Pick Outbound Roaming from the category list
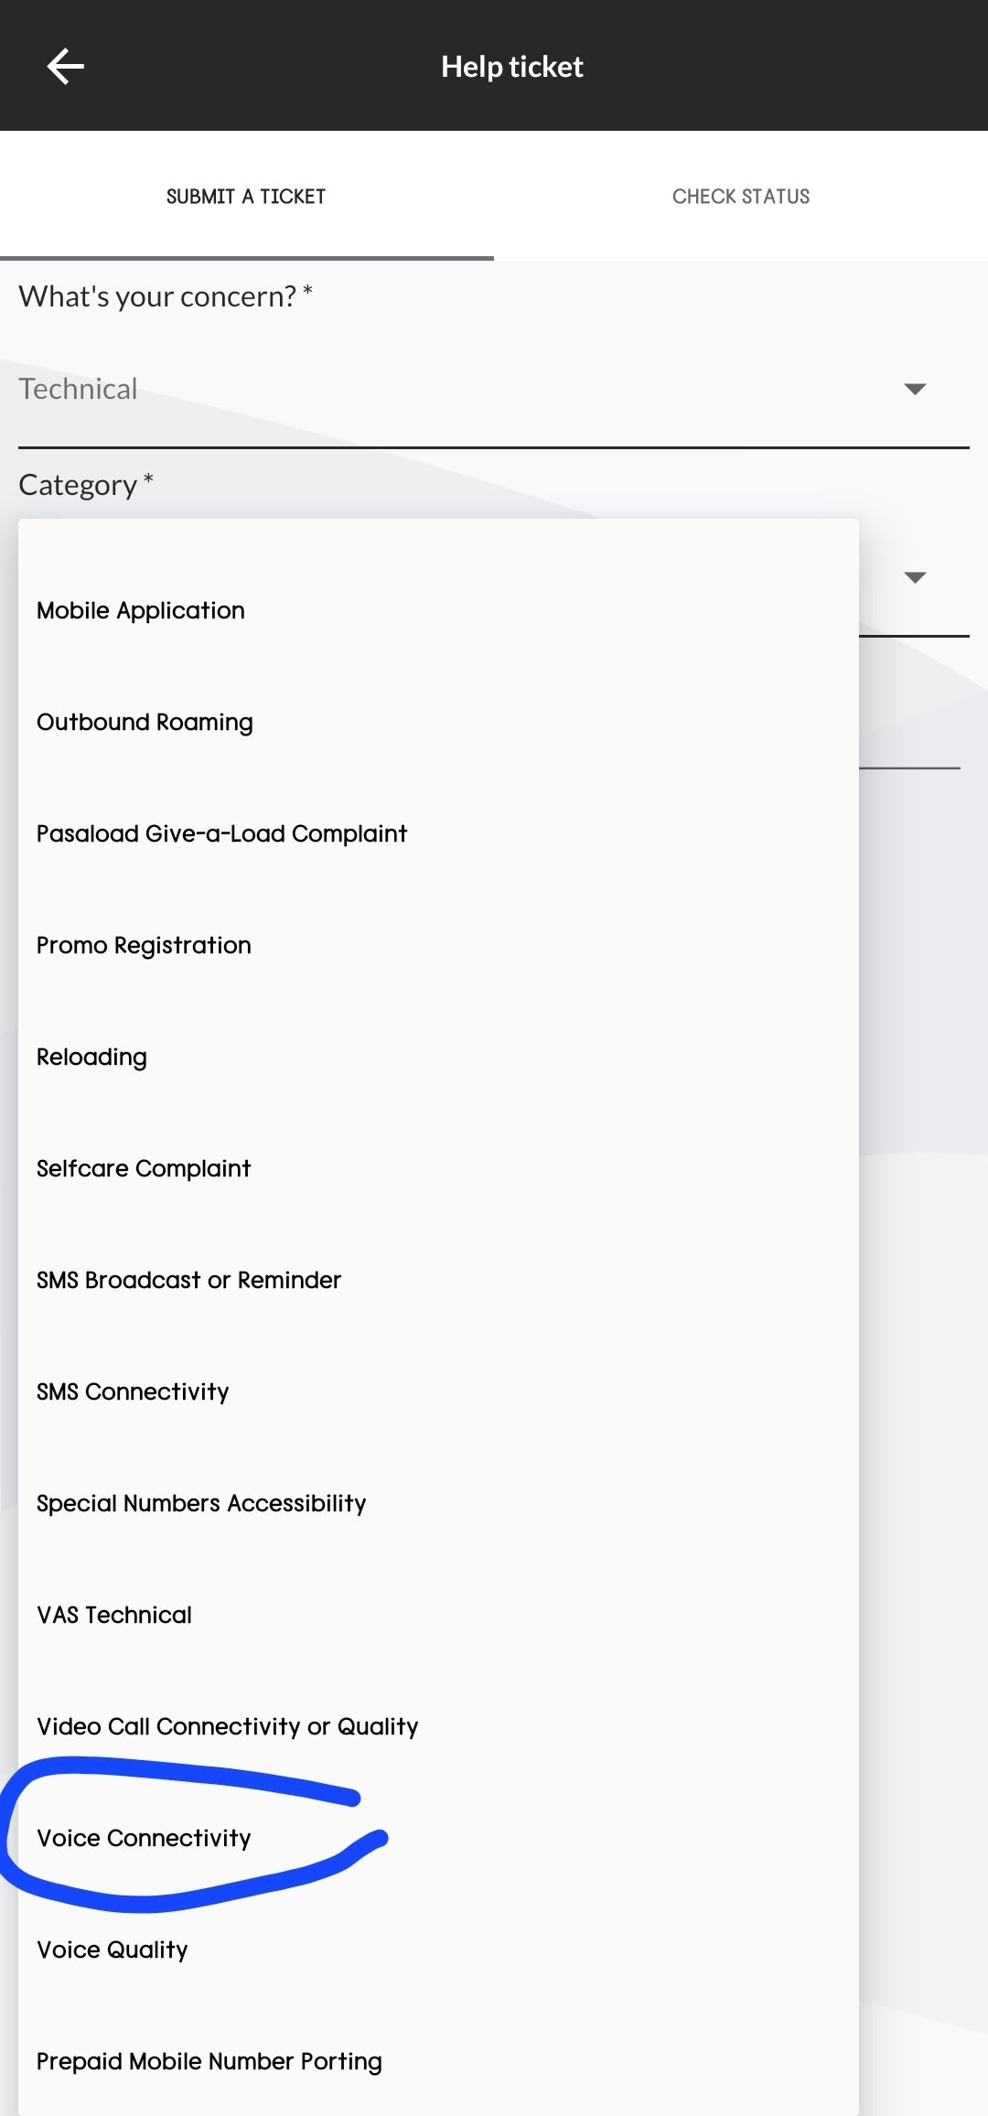 (x=145, y=721)
